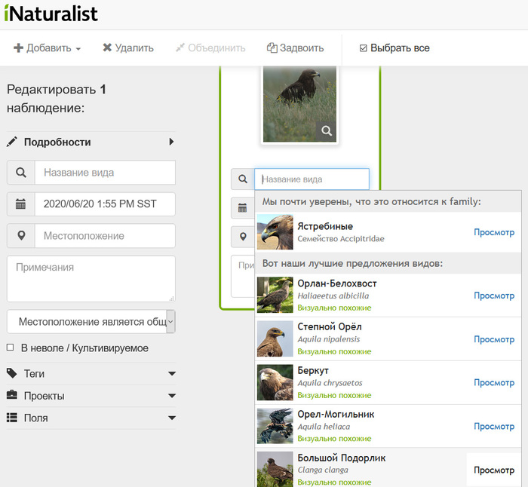Click the card calendar icon

click(242, 207)
